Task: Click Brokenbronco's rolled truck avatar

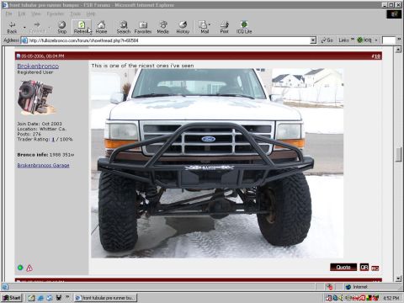Action: click(x=36, y=97)
